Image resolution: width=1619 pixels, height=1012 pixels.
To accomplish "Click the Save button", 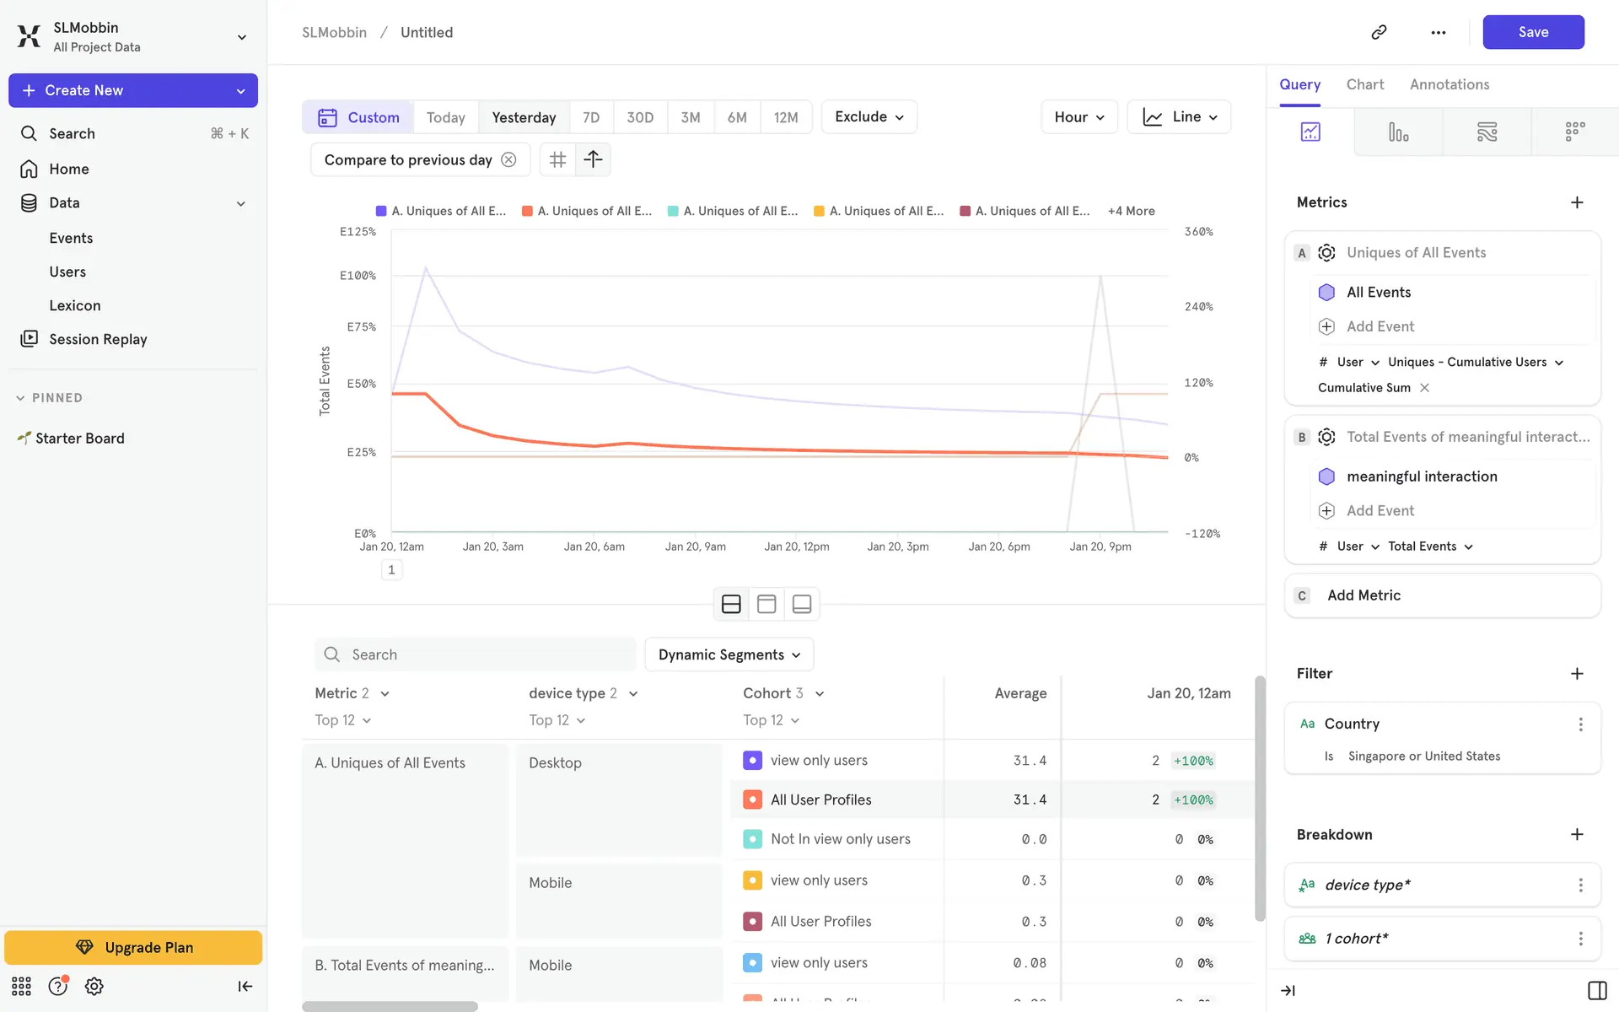I will pyautogui.click(x=1532, y=32).
